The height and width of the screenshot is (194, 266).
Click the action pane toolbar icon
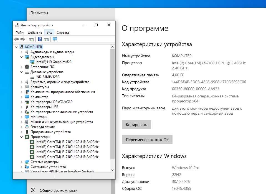pyautogui.click(x=46, y=39)
